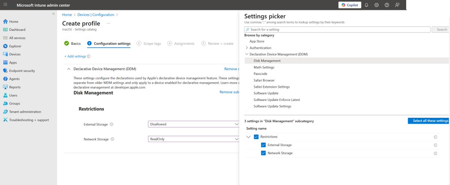Click + Add settings link
This screenshot has width=450, height=185.
pos(75,56)
